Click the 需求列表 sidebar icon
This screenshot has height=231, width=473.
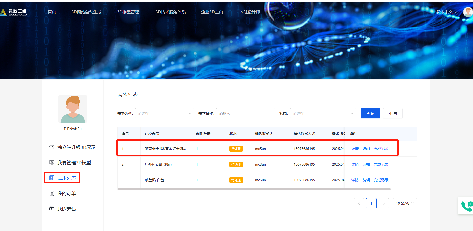click(52, 178)
